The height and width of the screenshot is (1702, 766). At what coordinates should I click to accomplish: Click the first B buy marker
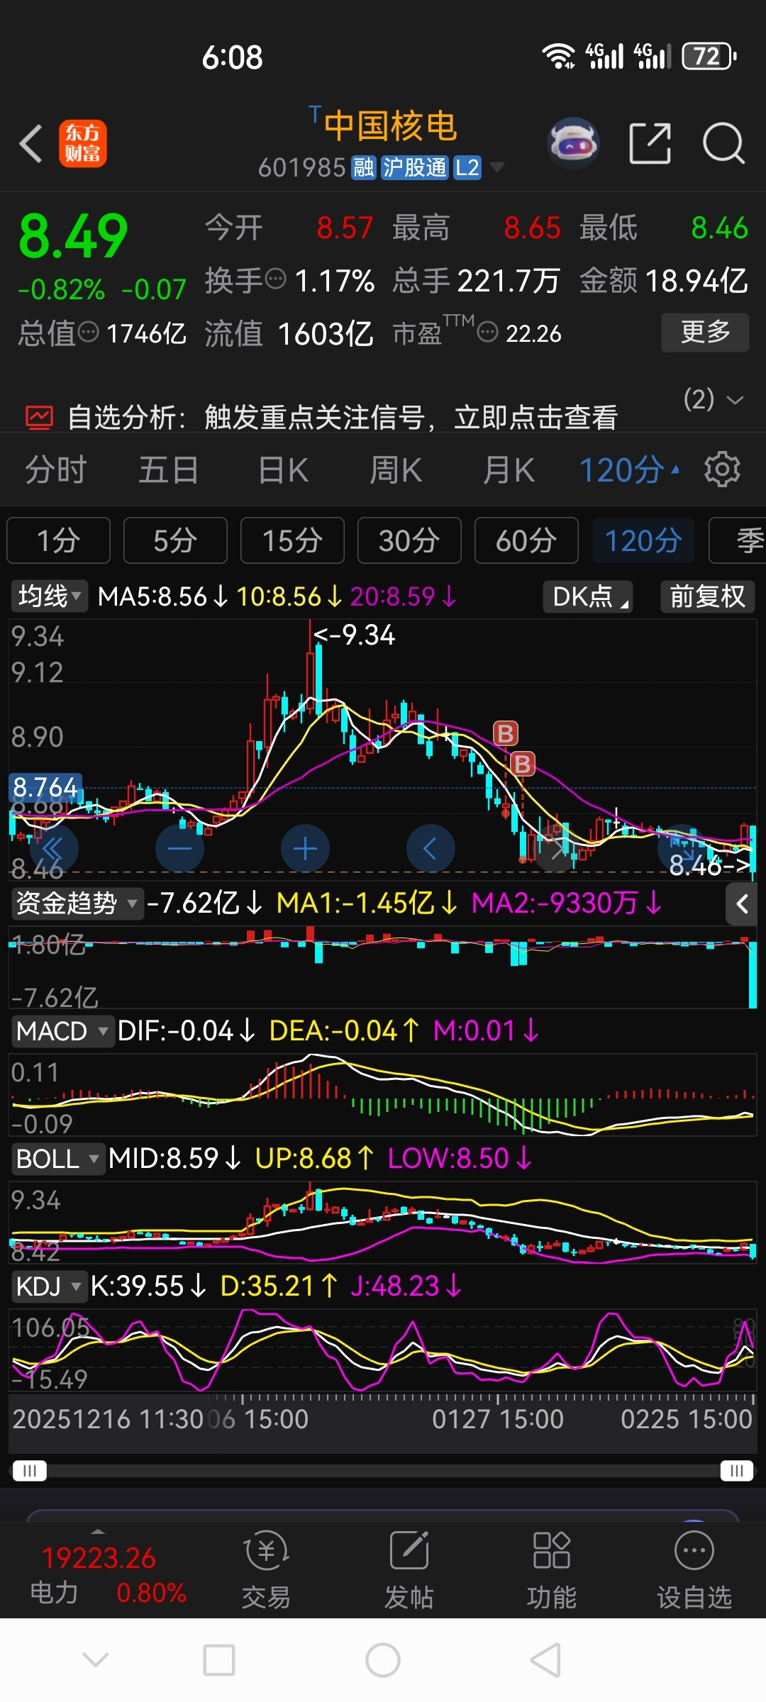pyautogui.click(x=506, y=733)
